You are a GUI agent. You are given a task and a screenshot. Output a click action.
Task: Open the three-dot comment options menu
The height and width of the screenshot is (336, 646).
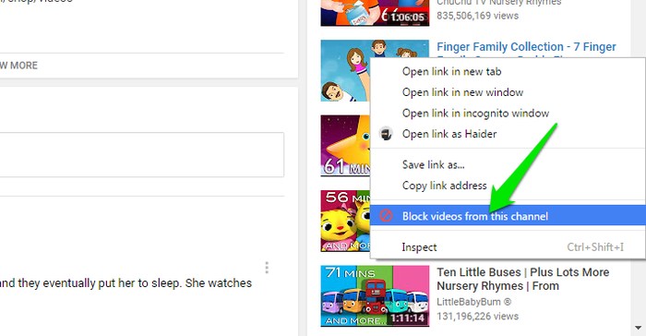267,268
